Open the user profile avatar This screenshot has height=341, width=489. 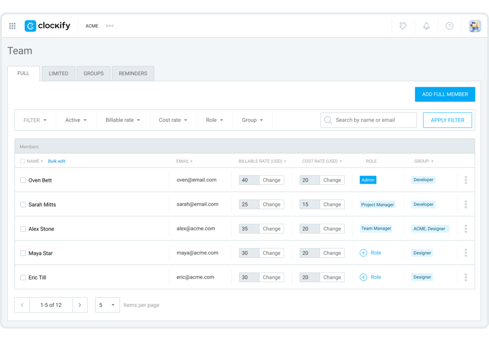pyautogui.click(x=475, y=26)
